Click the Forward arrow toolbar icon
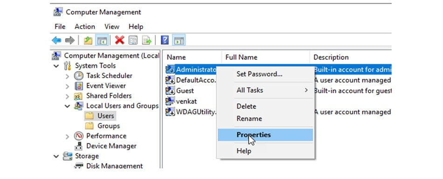This screenshot has width=443, height=179. [x=70, y=41]
